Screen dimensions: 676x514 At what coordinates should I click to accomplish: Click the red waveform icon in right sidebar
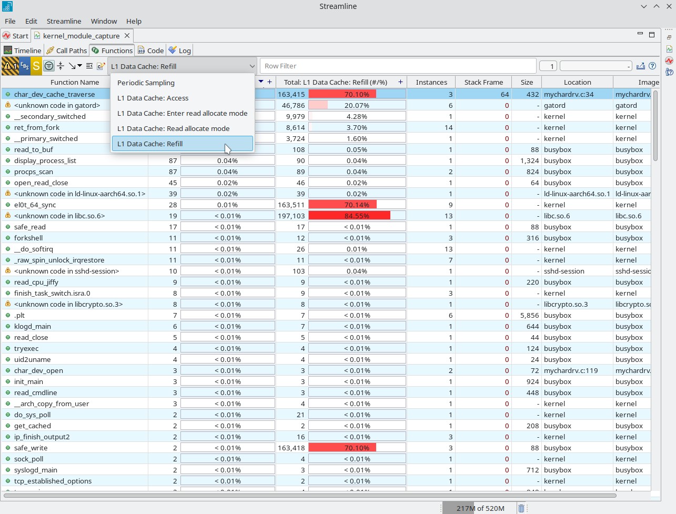click(669, 61)
